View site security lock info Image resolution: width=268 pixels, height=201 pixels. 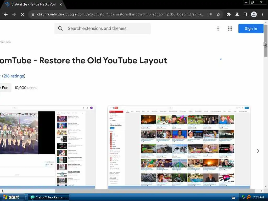33,15
